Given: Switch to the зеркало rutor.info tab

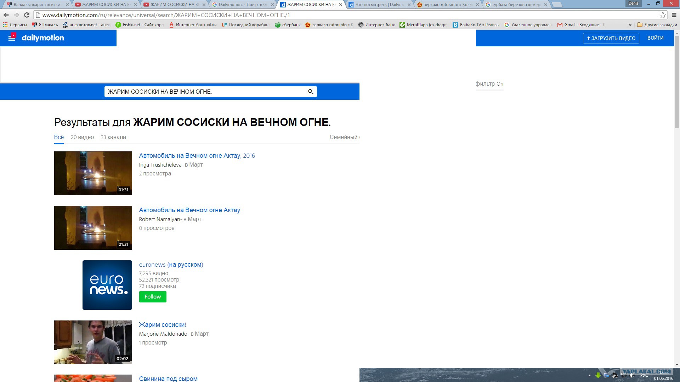Looking at the screenshot, I should pos(448,5).
